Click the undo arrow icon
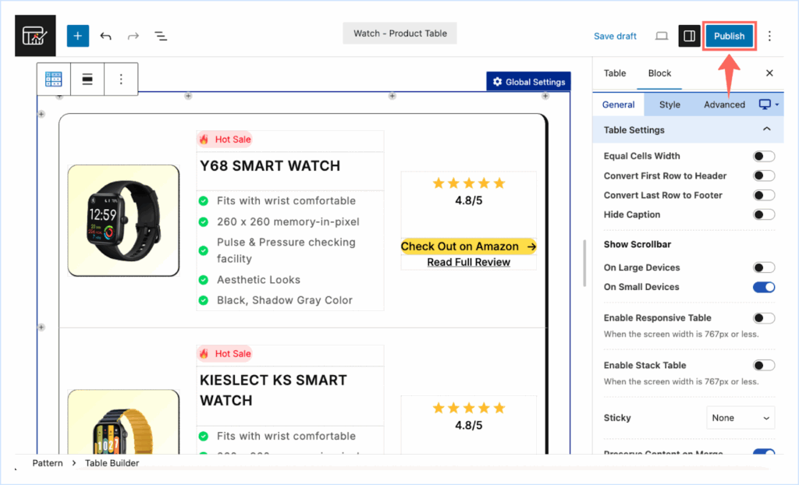 [x=106, y=36]
